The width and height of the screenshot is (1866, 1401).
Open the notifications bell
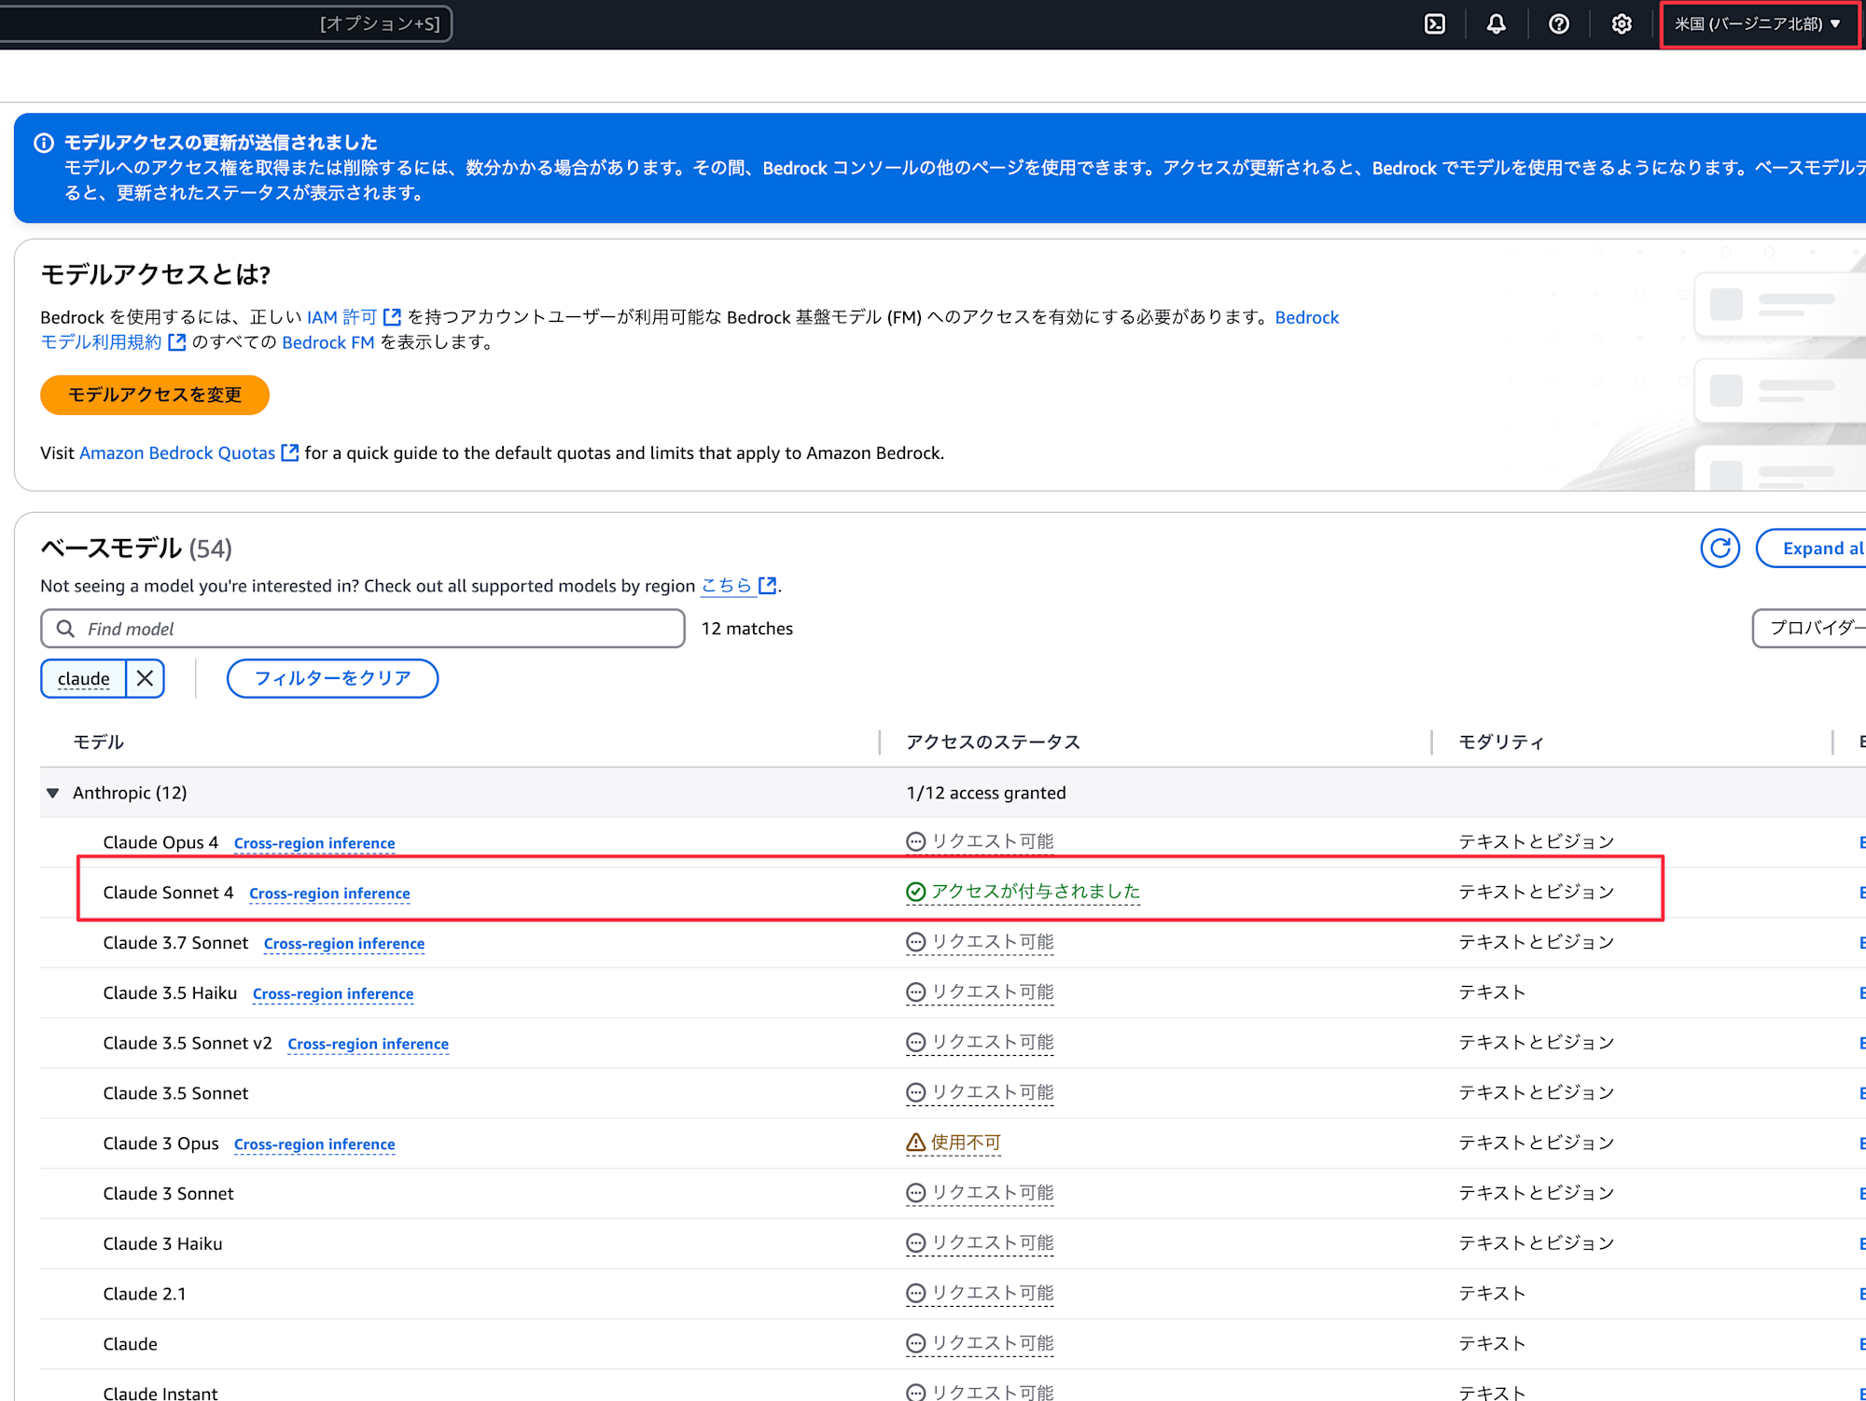click(1497, 24)
